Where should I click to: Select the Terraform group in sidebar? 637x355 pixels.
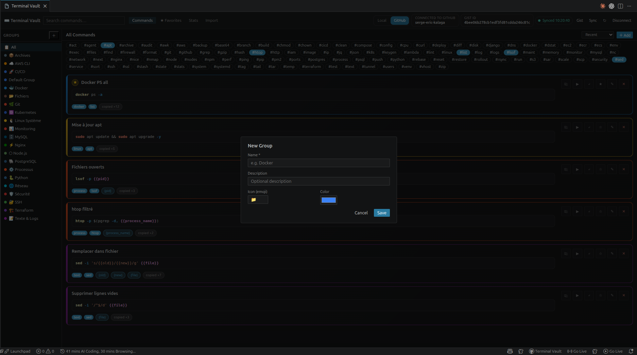click(31, 210)
